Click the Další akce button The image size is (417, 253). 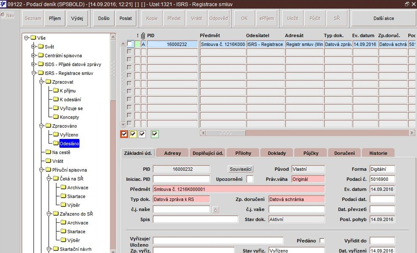[383, 18]
